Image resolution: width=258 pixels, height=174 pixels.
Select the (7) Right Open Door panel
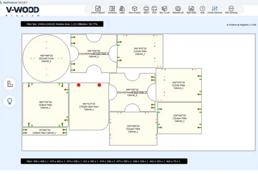click(x=89, y=113)
